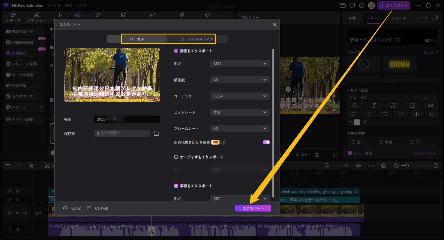Uncheck the subtitle export checkbox
Image resolution: width=444 pixels, height=240 pixels.
click(176, 186)
